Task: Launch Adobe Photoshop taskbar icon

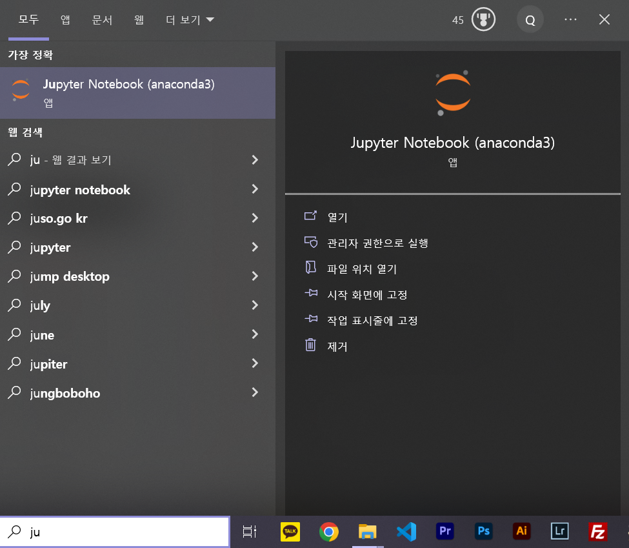Action: click(483, 531)
